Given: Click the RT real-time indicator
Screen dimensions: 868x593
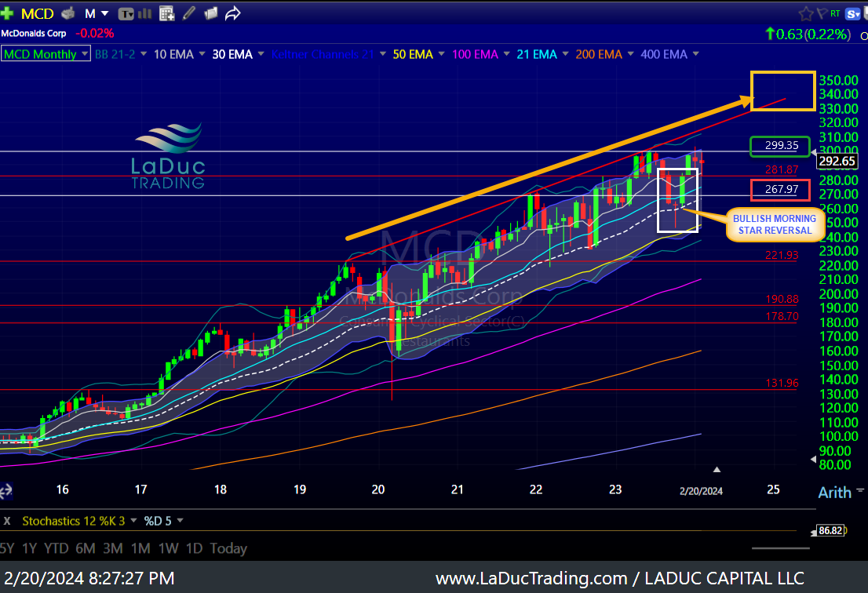Looking at the screenshot, I should 835,13.
